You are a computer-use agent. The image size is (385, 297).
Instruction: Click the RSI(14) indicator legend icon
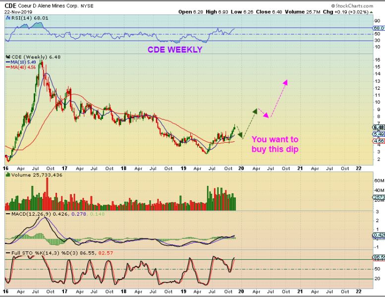pyautogui.click(x=8, y=18)
